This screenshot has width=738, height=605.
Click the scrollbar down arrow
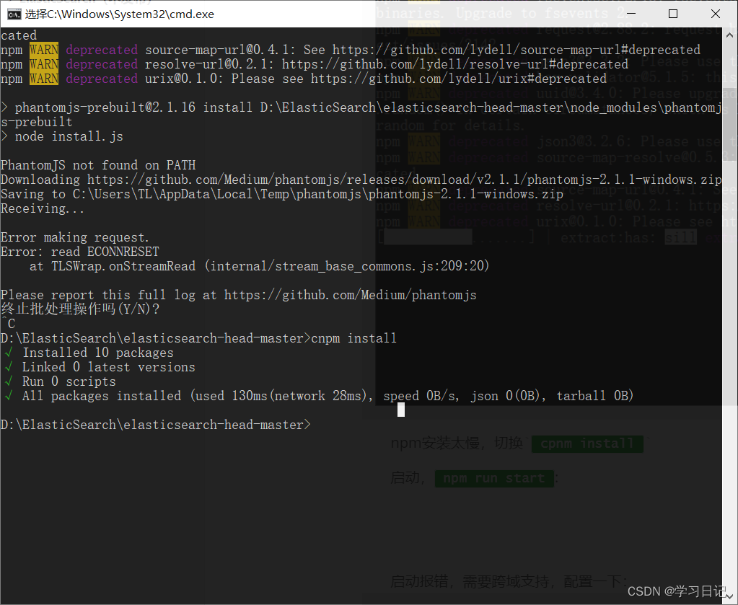pyautogui.click(x=729, y=597)
